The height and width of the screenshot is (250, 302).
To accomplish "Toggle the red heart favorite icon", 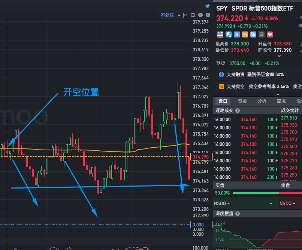I will [270, 34].
